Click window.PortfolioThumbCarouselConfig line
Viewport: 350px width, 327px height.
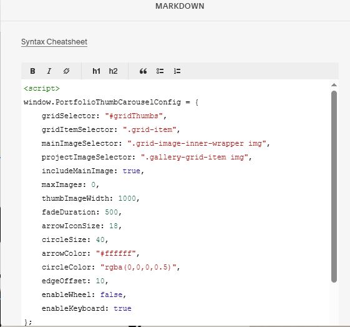111,102
